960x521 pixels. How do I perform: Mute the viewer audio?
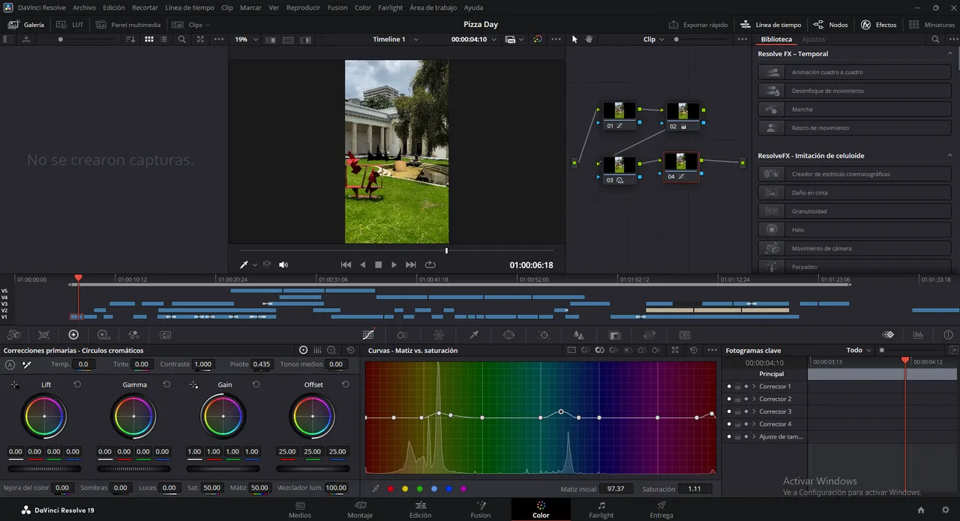pyautogui.click(x=283, y=265)
